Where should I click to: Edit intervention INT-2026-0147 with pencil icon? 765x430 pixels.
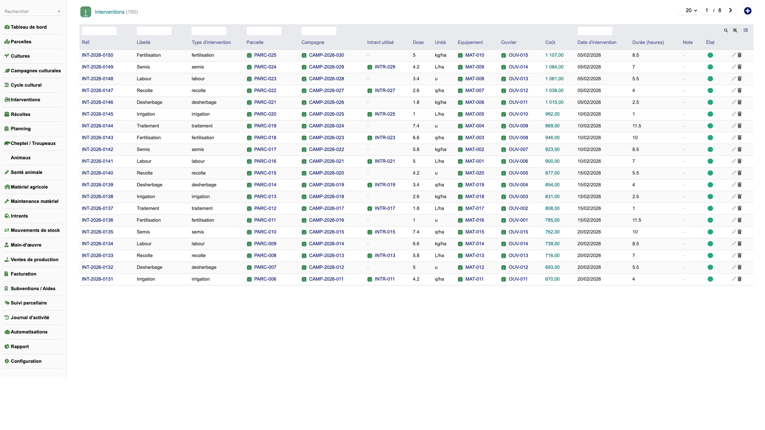pos(733,91)
